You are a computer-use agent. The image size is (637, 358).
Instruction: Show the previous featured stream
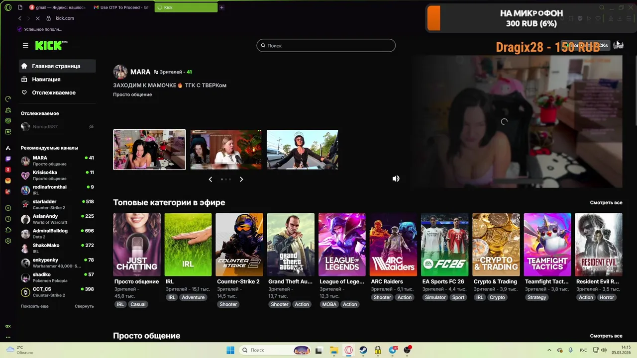click(x=210, y=179)
